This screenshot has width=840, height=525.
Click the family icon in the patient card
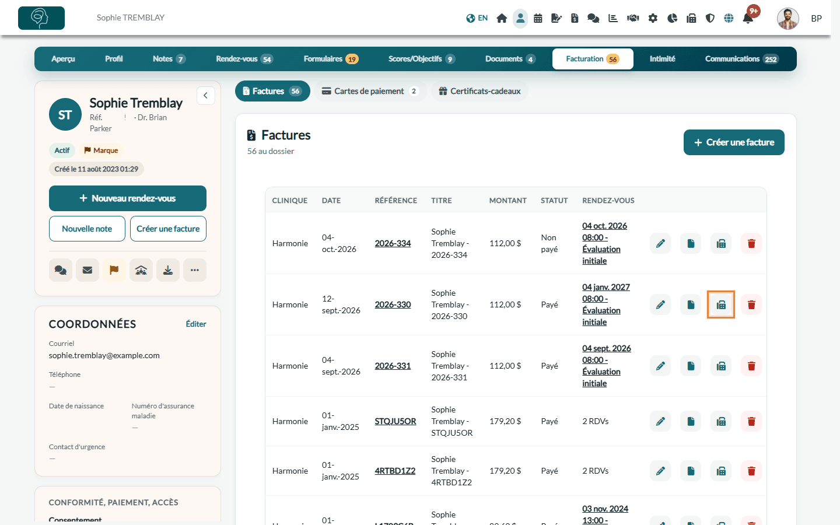[x=141, y=270]
